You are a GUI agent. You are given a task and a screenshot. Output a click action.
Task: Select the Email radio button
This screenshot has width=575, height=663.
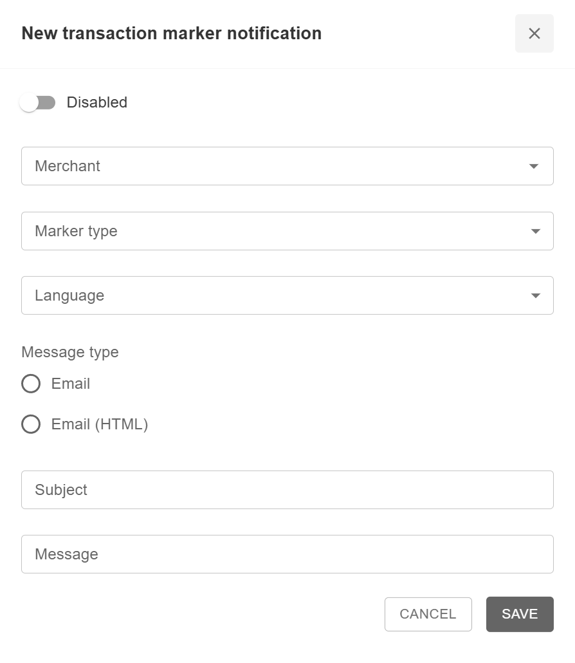pyautogui.click(x=31, y=384)
